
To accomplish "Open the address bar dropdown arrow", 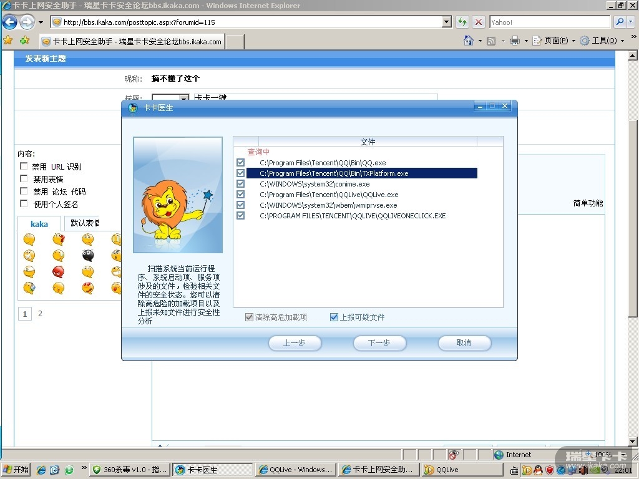I will coord(447,22).
